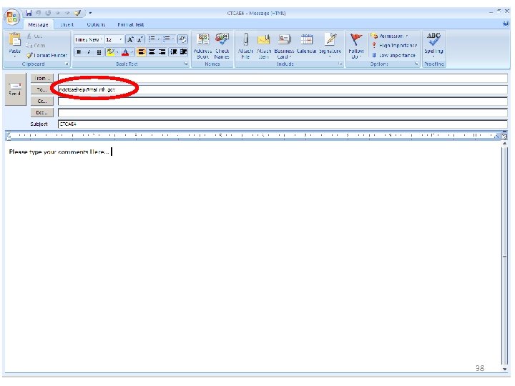Open bullet list style dropdown
515x386 pixels.
click(159, 39)
